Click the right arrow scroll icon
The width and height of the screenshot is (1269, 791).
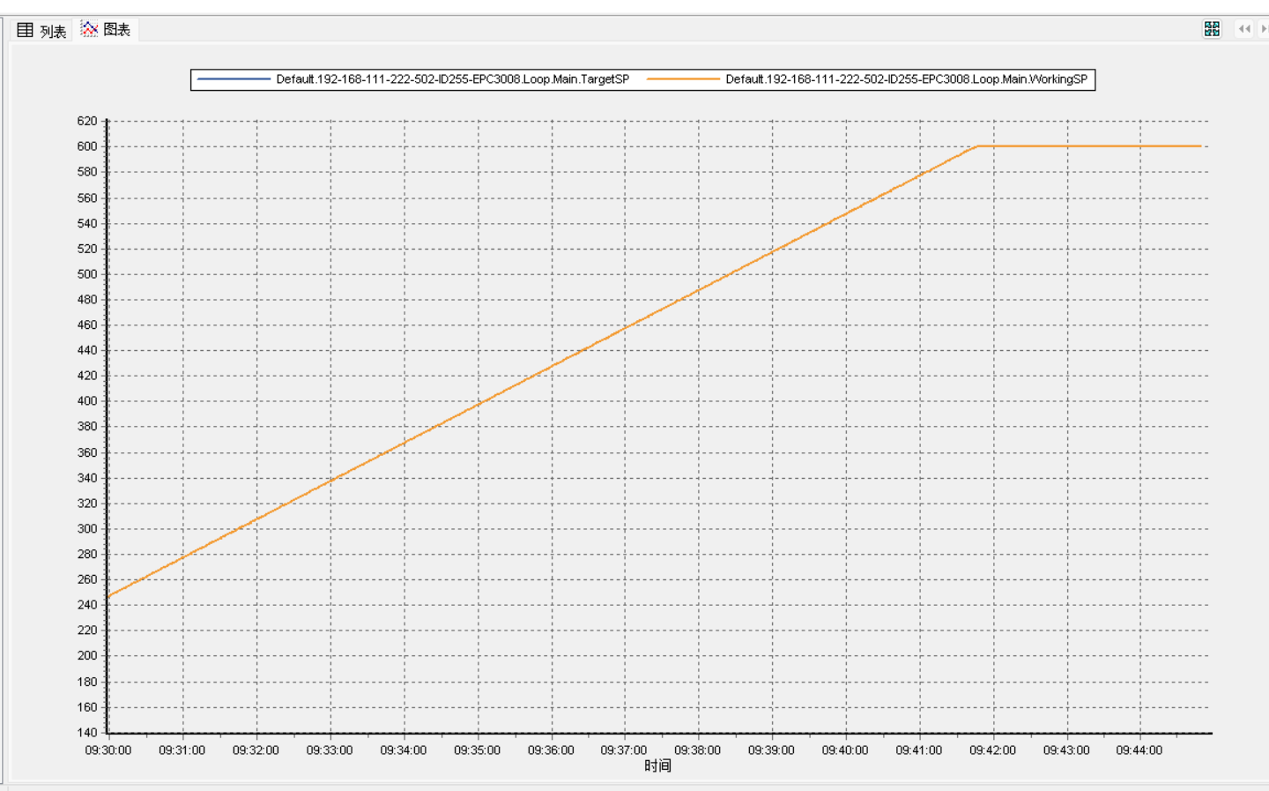click(x=1264, y=29)
